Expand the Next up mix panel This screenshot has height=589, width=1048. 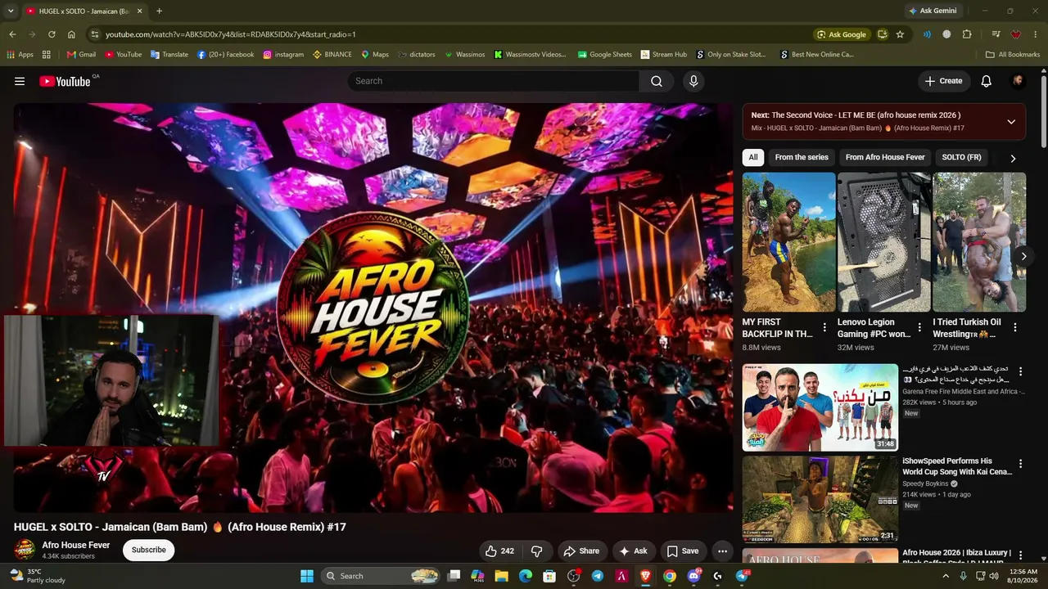pos(1011,122)
